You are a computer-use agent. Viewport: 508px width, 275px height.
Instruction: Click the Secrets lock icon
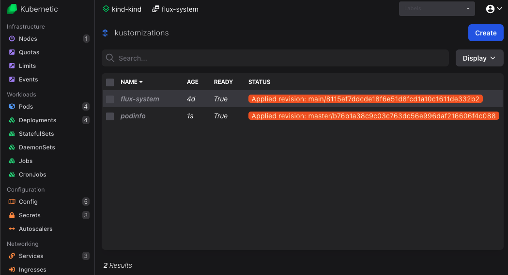pyautogui.click(x=12, y=215)
